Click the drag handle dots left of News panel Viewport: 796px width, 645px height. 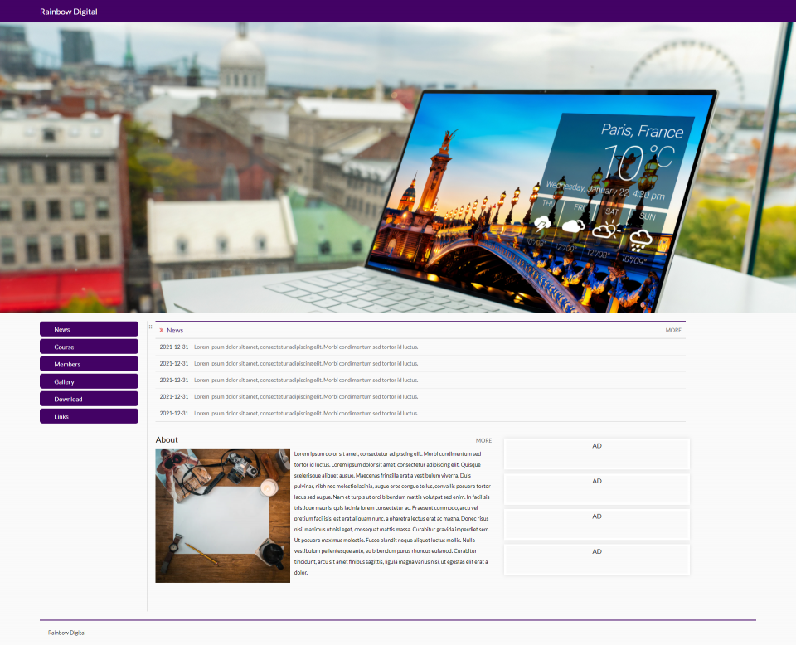[x=149, y=327]
